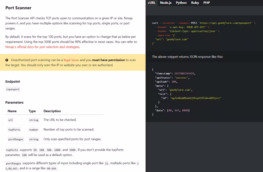Switch to the cURL code tab

[152, 3]
